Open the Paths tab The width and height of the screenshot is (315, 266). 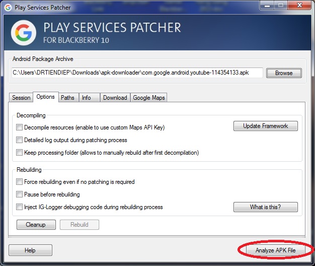pos(68,98)
